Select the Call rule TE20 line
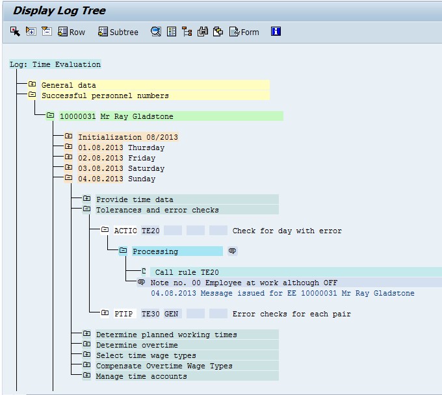The image size is (442, 395). tap(187, 272)
